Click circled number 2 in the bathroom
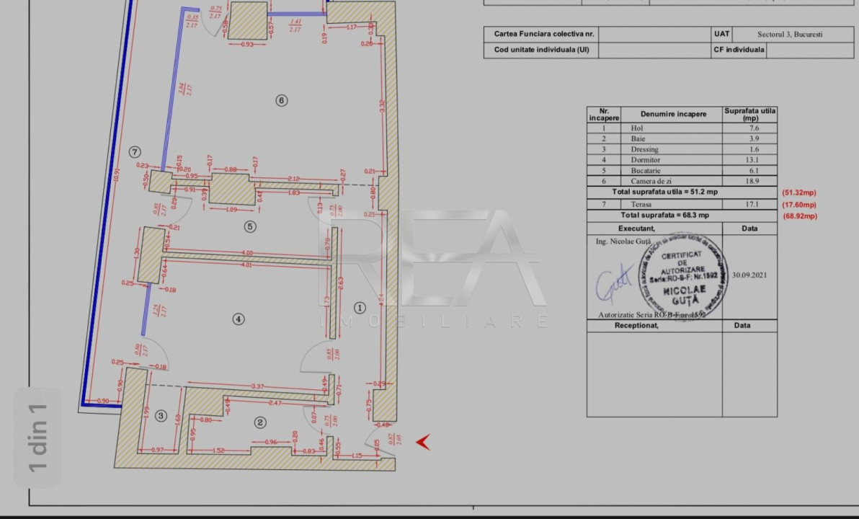The width and height of the screenshot is (859, 519). click(260, 422)
